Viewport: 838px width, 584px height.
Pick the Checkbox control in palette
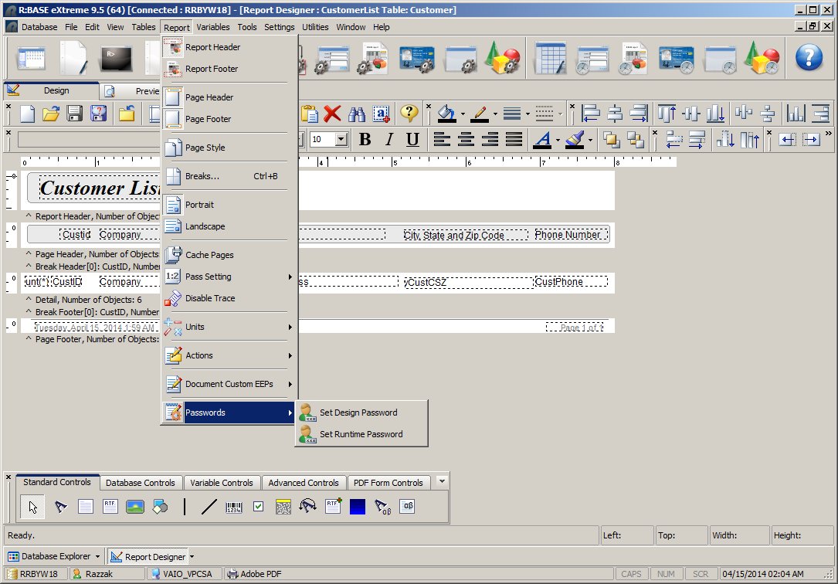pos(258,508)
